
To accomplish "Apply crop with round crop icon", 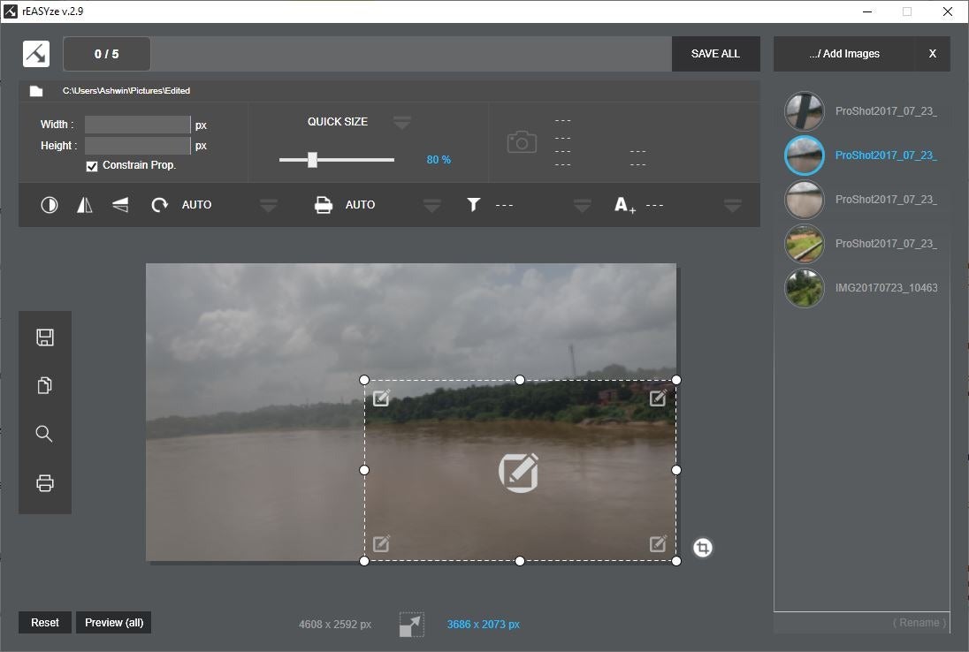I will point(703,548).
